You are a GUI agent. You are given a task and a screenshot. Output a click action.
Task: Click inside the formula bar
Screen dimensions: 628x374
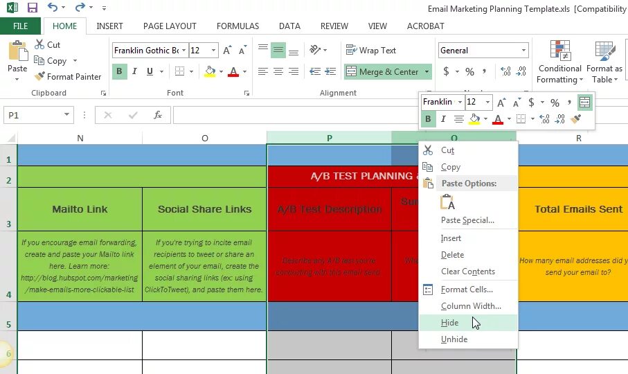click(x=294, y=116)
